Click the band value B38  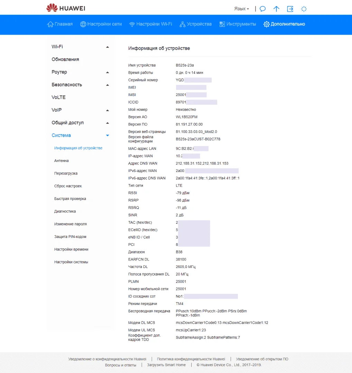coord(179,252)
